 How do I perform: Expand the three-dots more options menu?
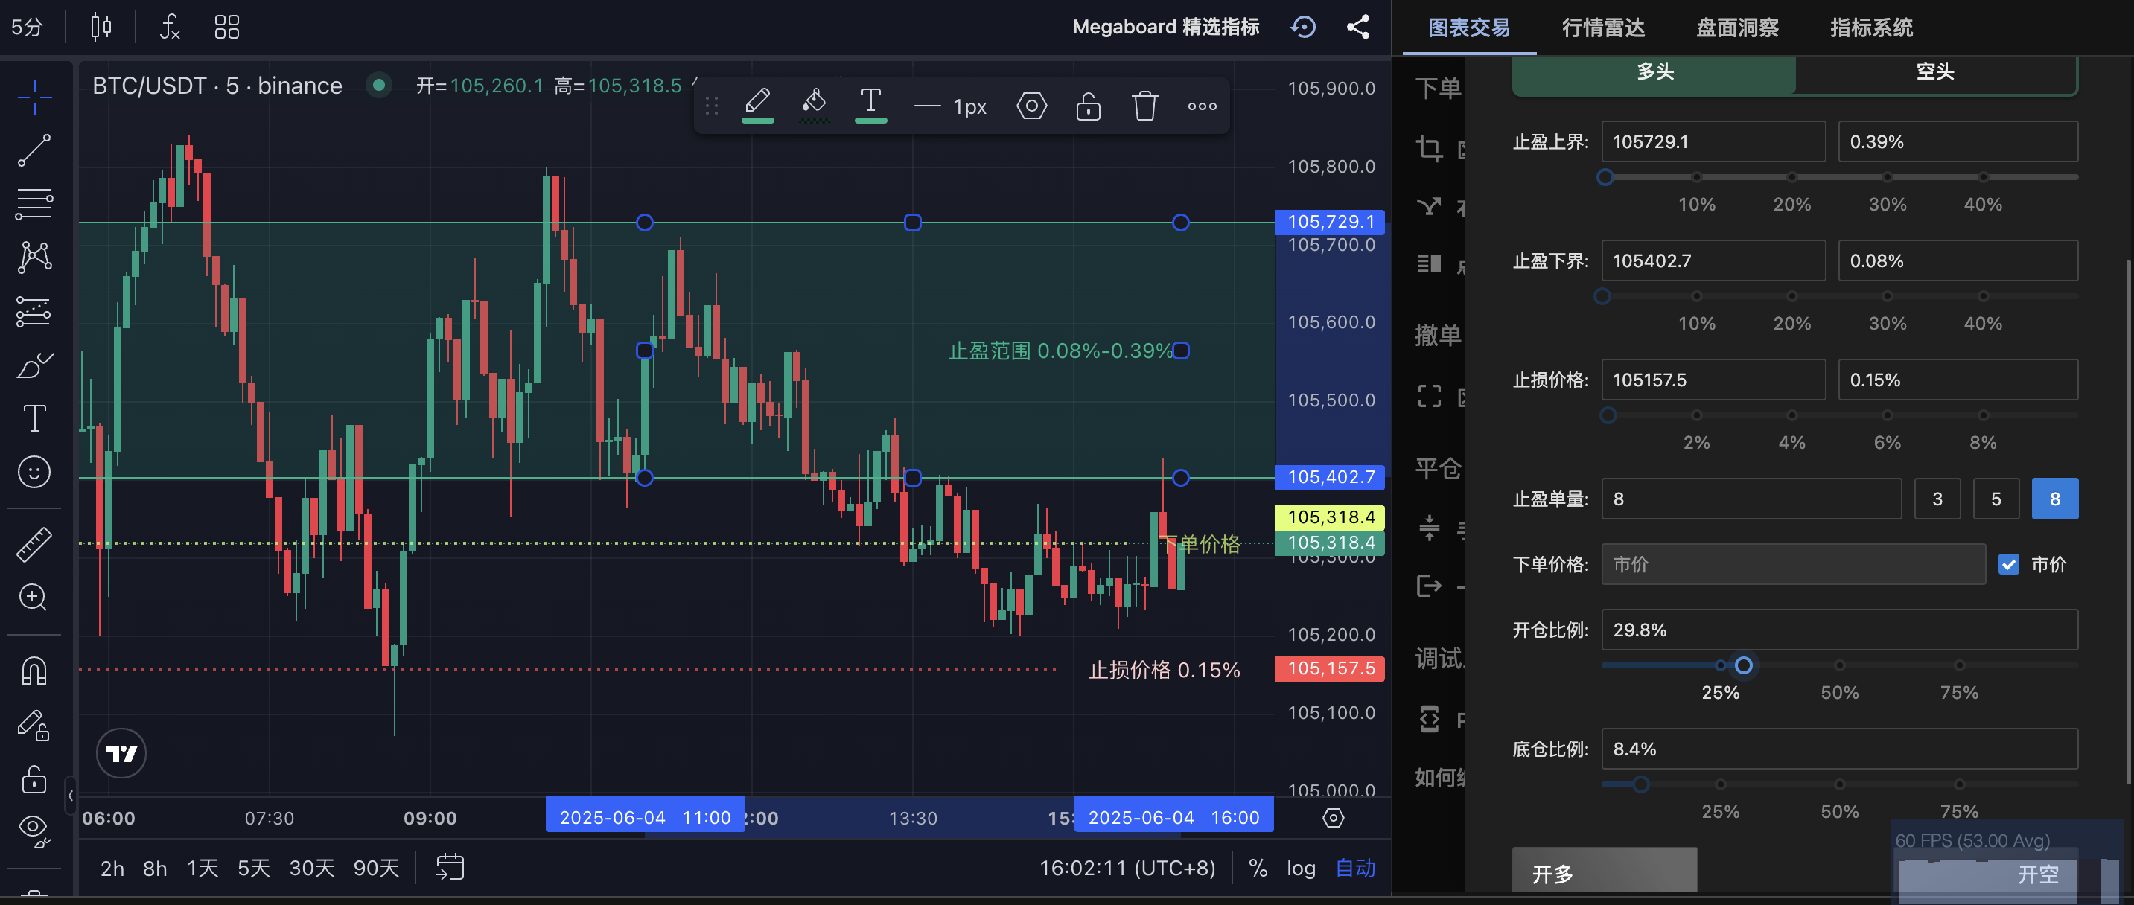click(1202, 106)
